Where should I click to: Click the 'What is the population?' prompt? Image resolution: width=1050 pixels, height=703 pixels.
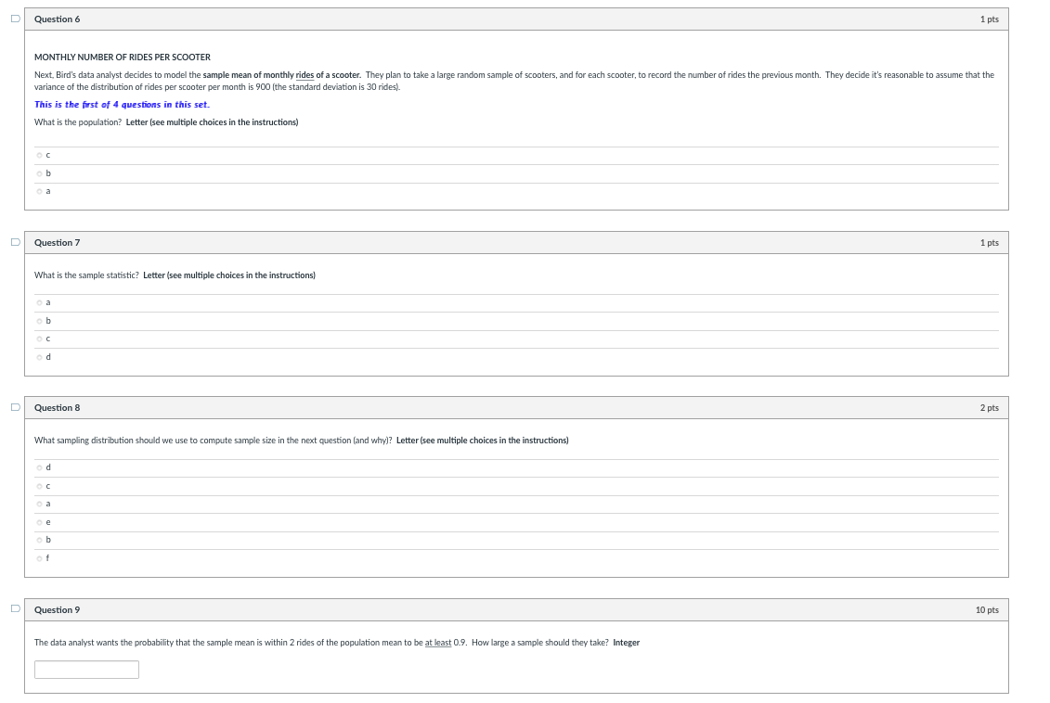[78, 122]
